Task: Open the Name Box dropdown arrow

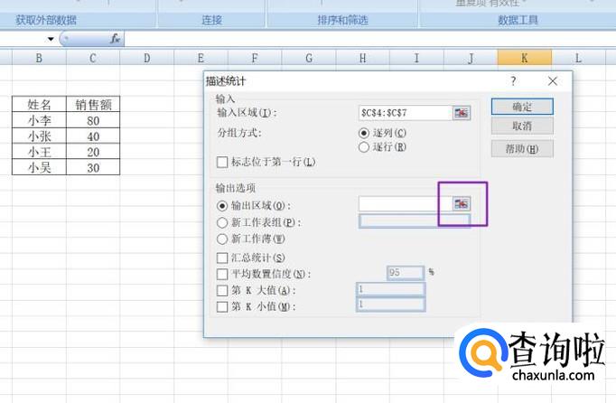Action: tap(51, 40)
